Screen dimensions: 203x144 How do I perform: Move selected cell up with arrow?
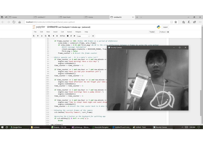(53, 36)
